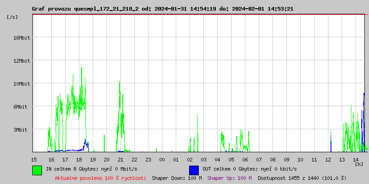Click the 00 midnight hour tick label

point(162,160)
